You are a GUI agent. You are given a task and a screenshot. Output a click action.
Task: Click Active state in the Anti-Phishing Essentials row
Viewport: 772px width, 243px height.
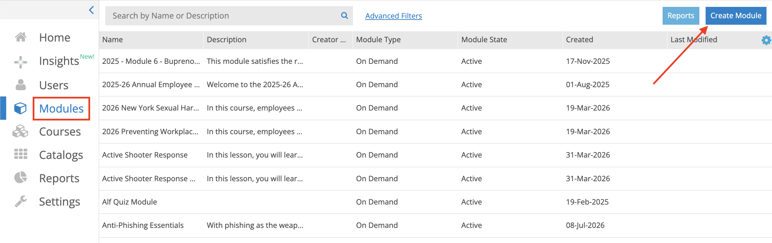tap(472, 225)
